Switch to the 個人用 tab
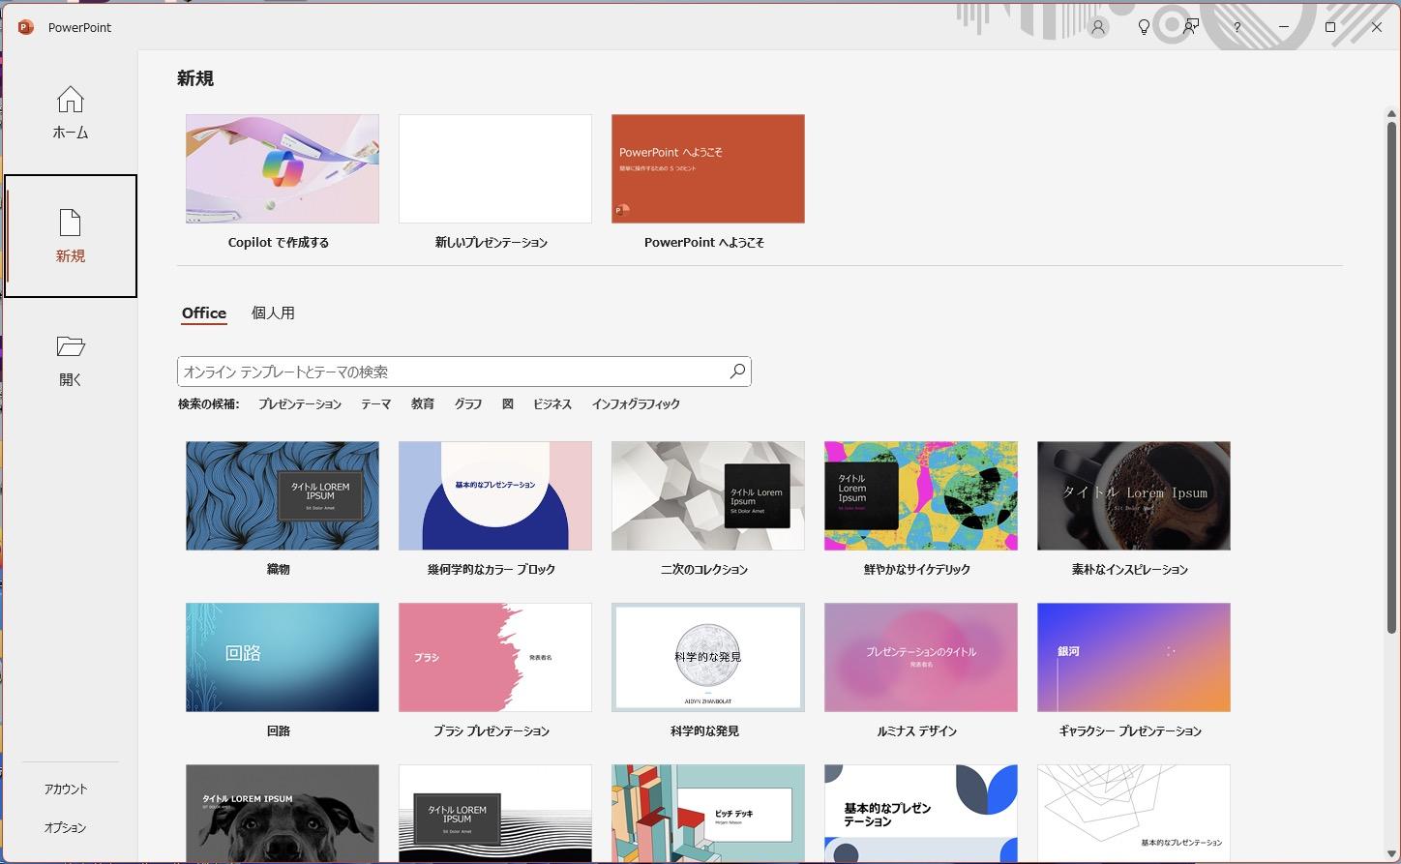1401x864 pixels. coord(273,313)
